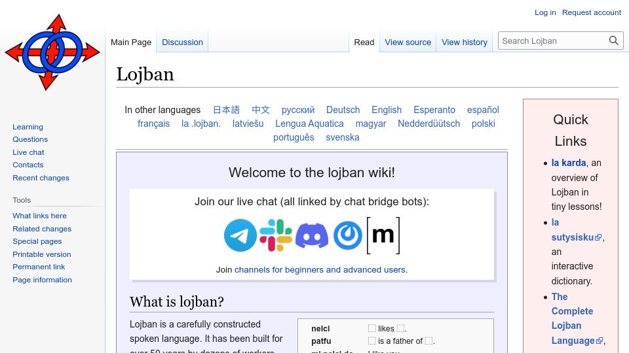Screen dimensions: 629x353
Task: Open channels for beginners and advanced users
Action: [320, 270]
